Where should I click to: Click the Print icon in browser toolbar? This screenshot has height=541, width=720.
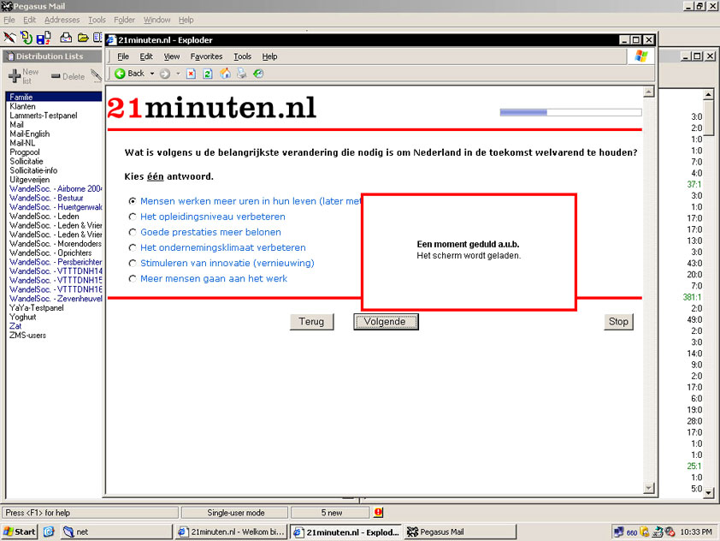pyautogui.click(x=241, y=74)
